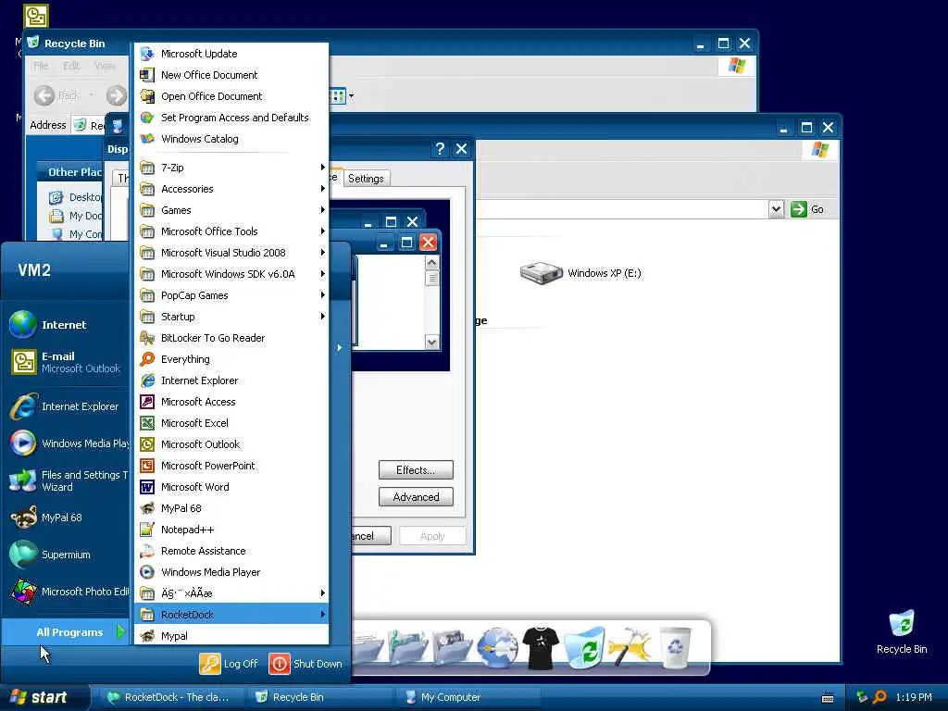
Task: Expand Microsoft Visual Studio 2008 folder
Action: coord(231,253)
